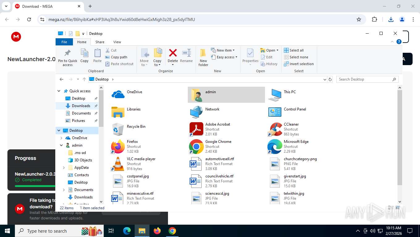Screen dimensions: 420x237
Task: Switch to the View ribbon tab
Action: pos(117,42)
